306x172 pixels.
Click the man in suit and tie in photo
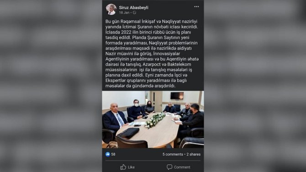click(114, 116)
